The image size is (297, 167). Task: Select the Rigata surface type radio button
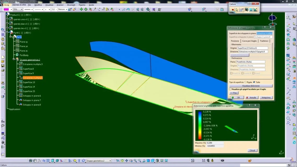pyautogui.click(x=245, y=82)
